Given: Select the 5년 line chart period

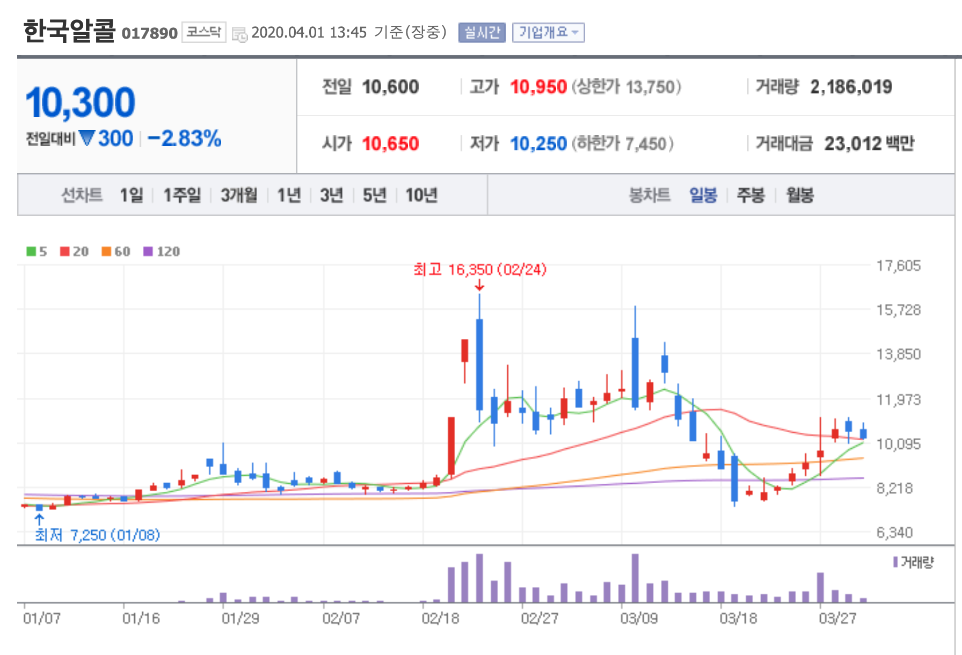Looking at the screenshot, I should 375,195.
